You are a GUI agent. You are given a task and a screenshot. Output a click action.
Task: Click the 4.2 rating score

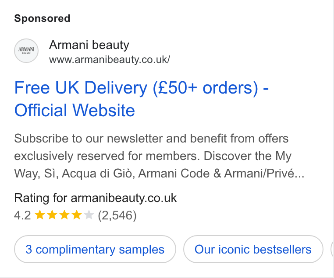[22, 215]
